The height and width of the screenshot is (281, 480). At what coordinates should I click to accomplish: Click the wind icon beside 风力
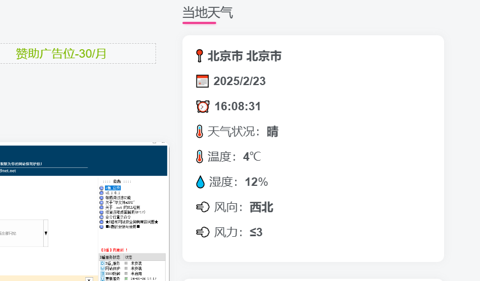click(x=203, y=232)
